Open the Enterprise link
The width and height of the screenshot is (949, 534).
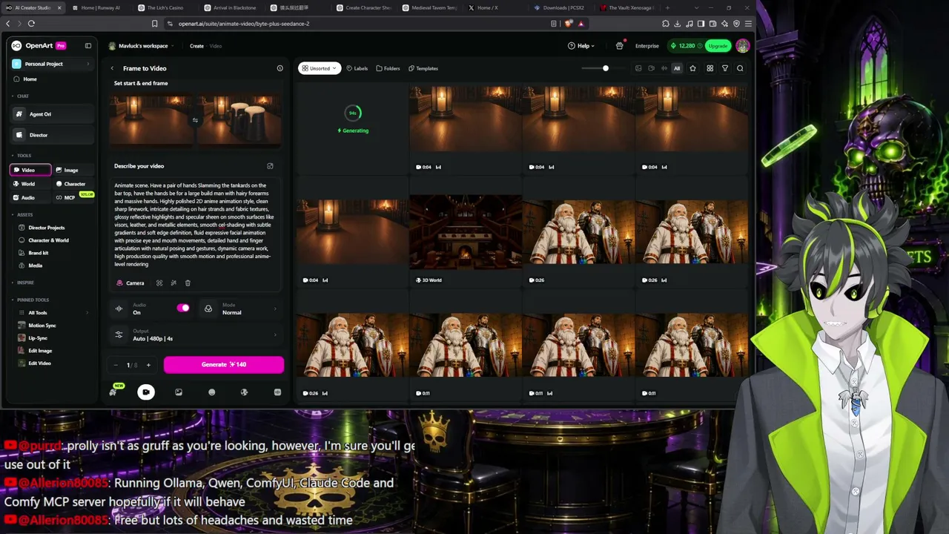pyautogui.click(x=647, y=46)
